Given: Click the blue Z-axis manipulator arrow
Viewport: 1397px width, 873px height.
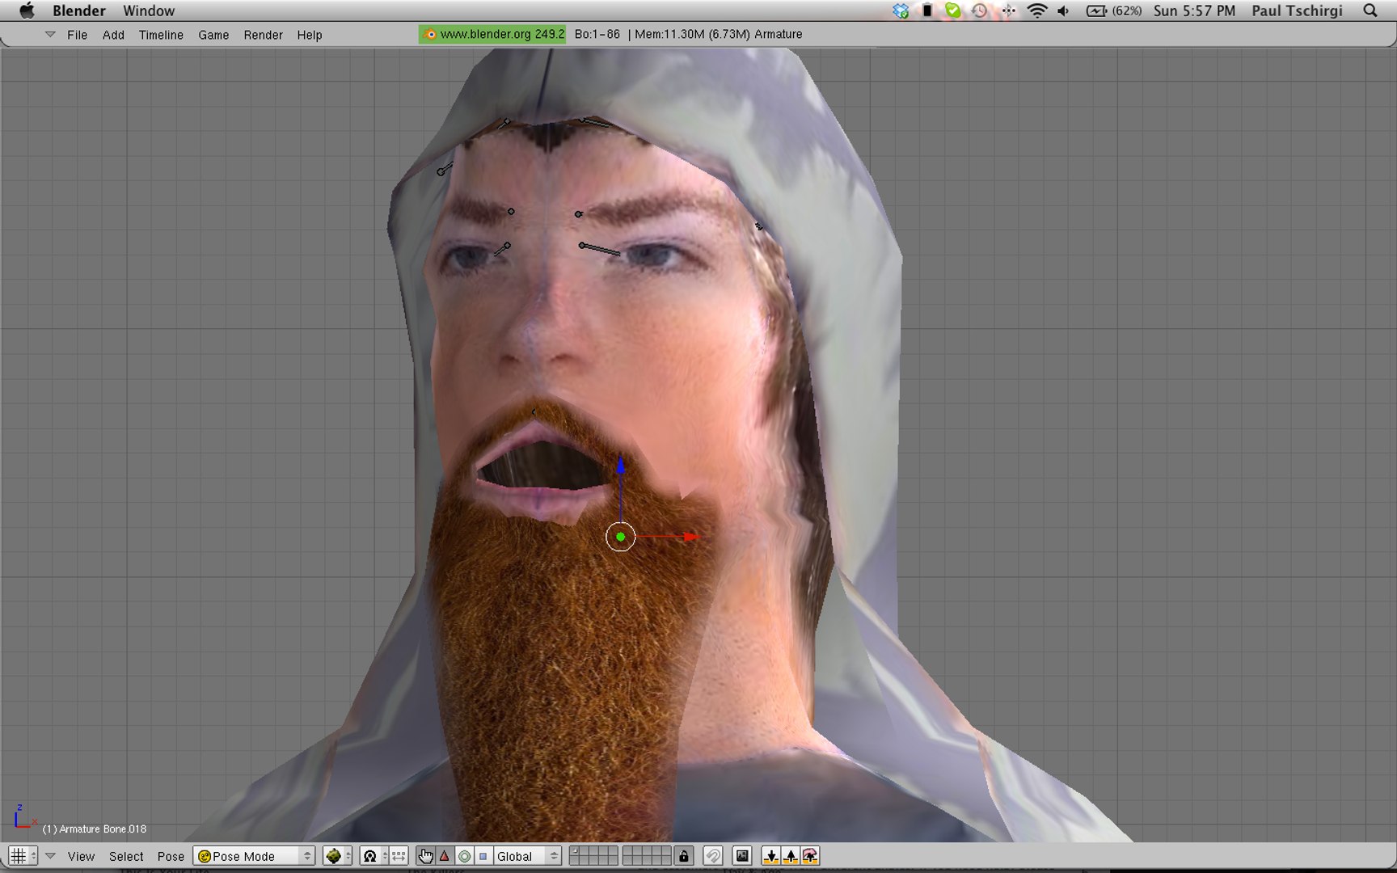Looking at the screenshot, I should (x=620, y=466).
